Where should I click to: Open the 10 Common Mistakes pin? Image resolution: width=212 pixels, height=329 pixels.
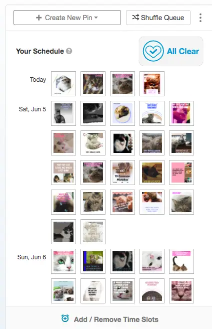[x=122, y=173]
